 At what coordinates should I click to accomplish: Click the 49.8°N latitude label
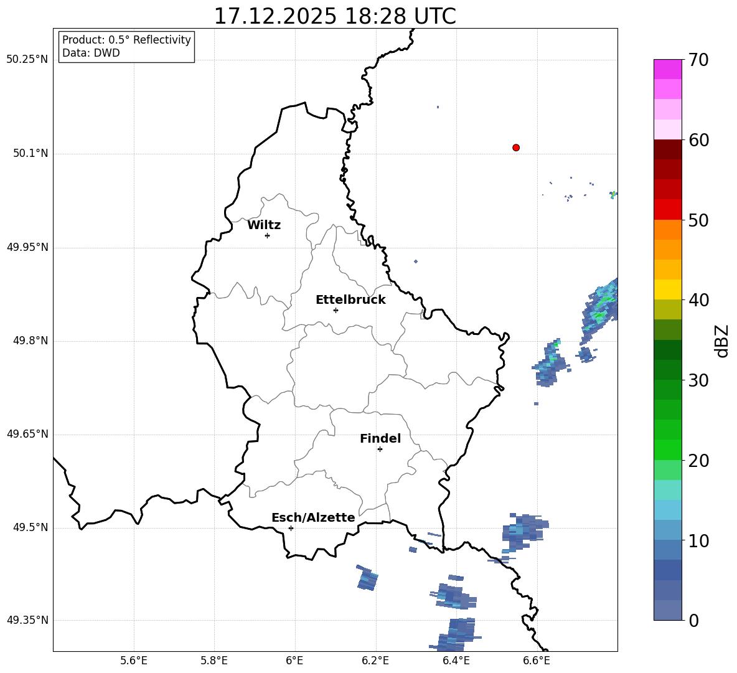click(x=31, y=341)
